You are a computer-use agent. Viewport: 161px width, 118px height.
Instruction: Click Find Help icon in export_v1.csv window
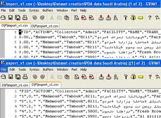(x=158, y=77)
